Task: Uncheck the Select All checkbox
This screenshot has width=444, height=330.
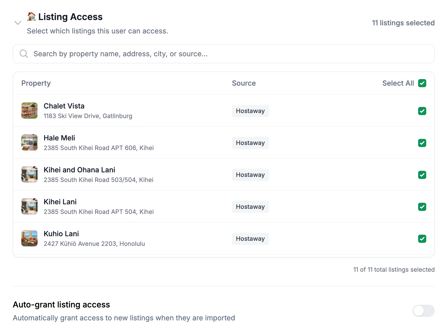Action: pos(422,83)
